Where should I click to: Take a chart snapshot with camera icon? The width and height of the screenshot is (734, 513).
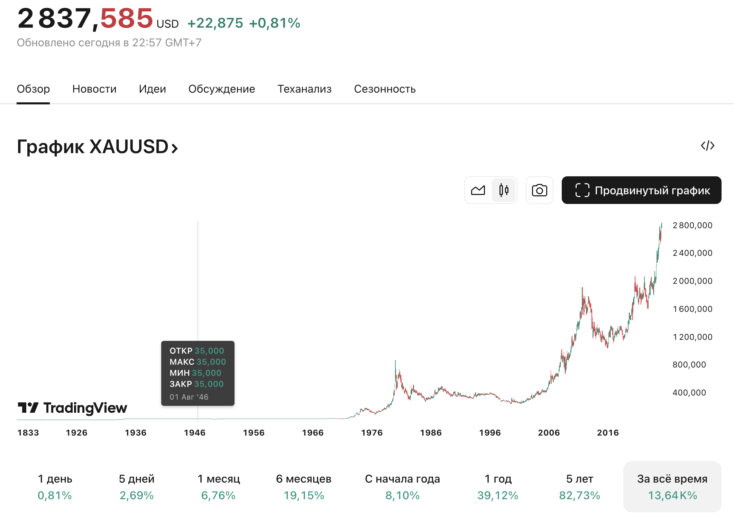pyautogui.click(x=539, y=190)
